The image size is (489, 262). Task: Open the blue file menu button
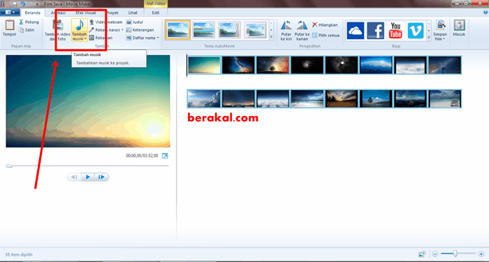point(10,13)
